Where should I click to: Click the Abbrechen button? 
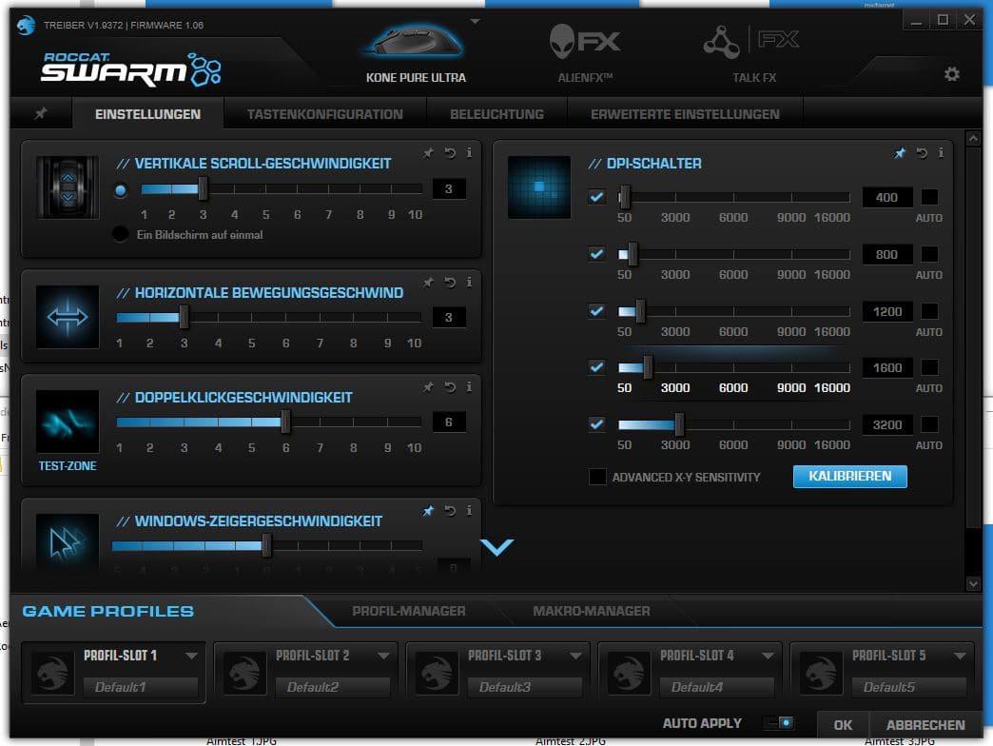pos(925,725)
